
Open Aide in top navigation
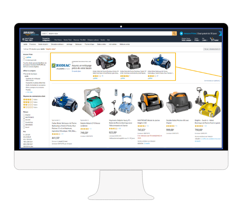click(108, 40)
